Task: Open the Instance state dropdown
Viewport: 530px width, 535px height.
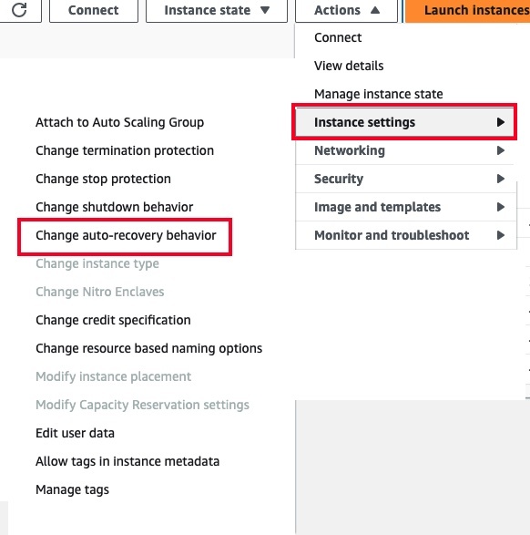Action: (217, 10)
